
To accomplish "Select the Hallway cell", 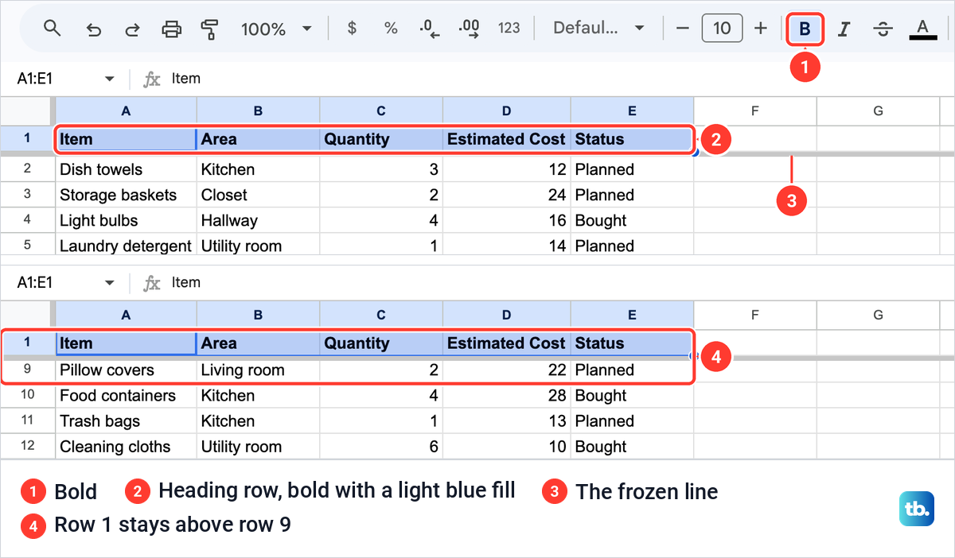I will [259, 220].
